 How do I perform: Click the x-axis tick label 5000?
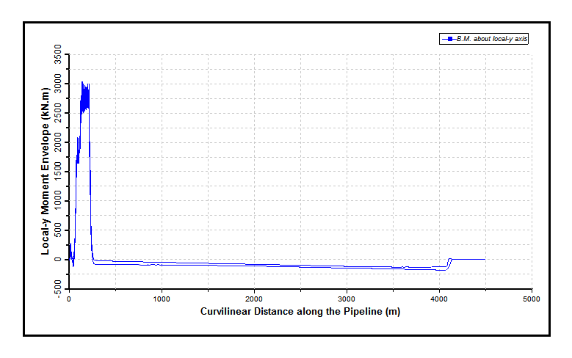click(x=532, y=299)
